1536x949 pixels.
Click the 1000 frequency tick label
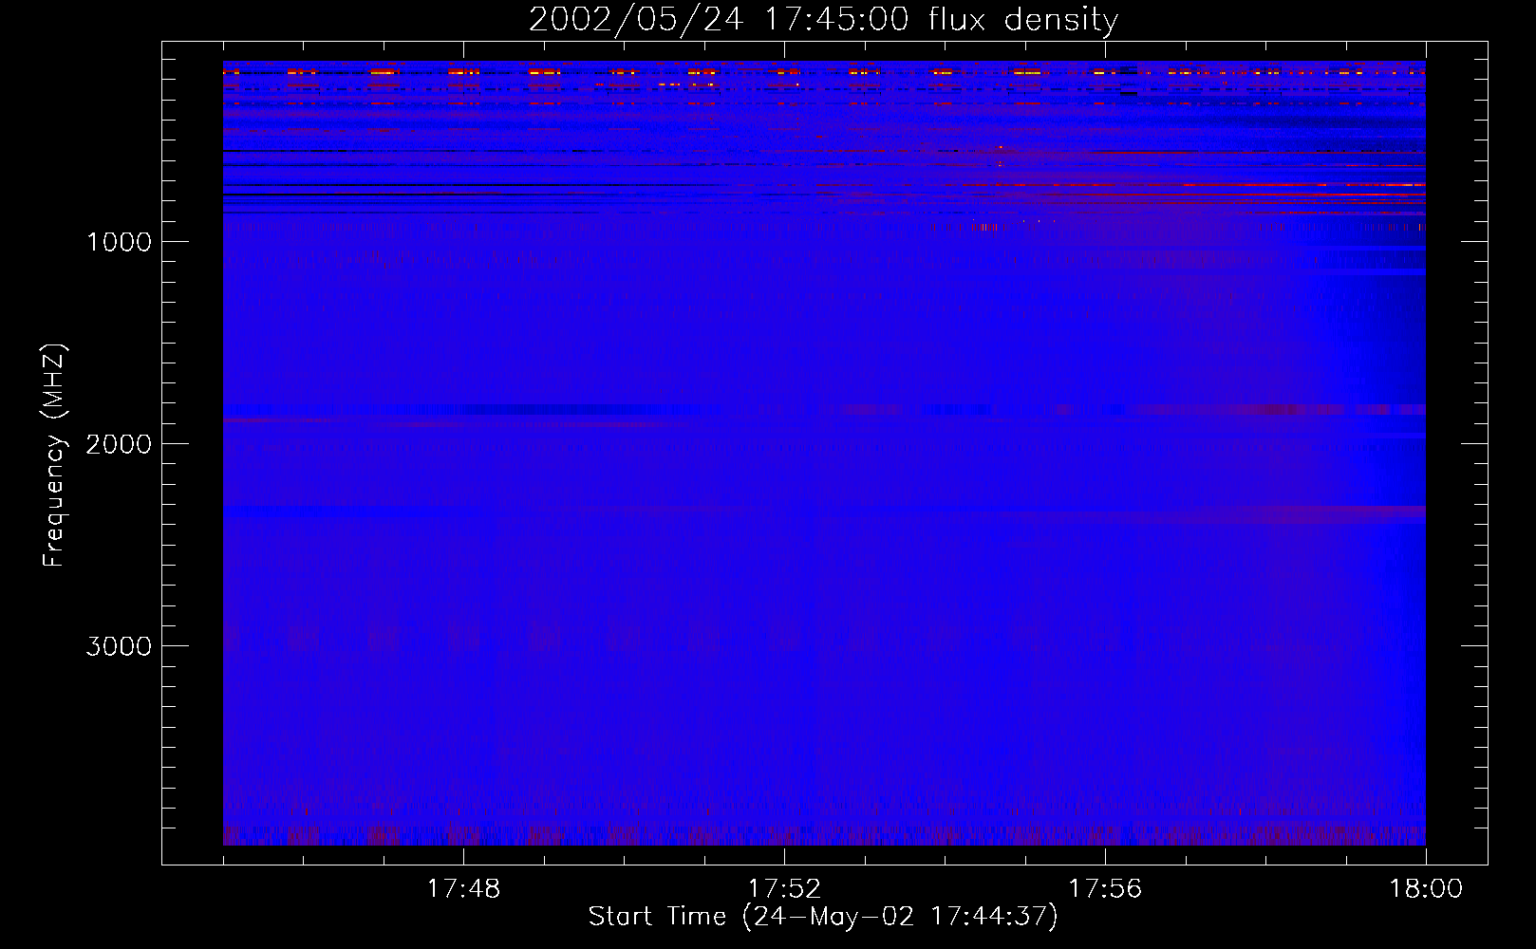119,242
